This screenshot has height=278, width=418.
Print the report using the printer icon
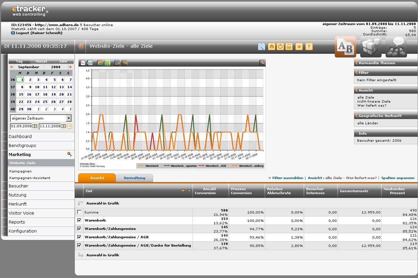[289, 46]
